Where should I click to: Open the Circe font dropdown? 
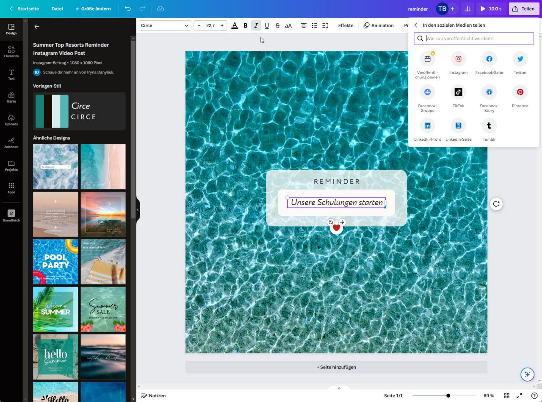pos(165,25)
